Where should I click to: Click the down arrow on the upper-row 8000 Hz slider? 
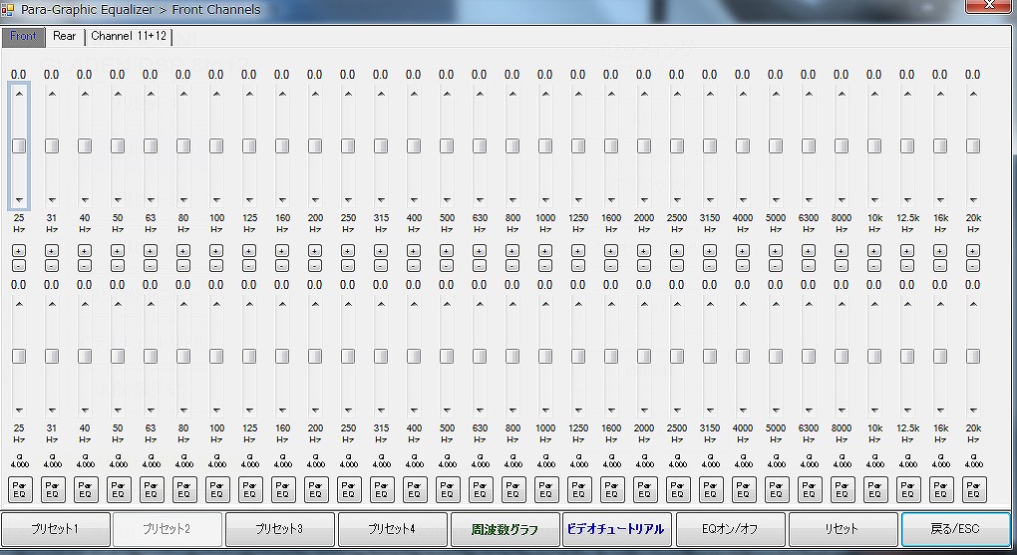[842, 198]
